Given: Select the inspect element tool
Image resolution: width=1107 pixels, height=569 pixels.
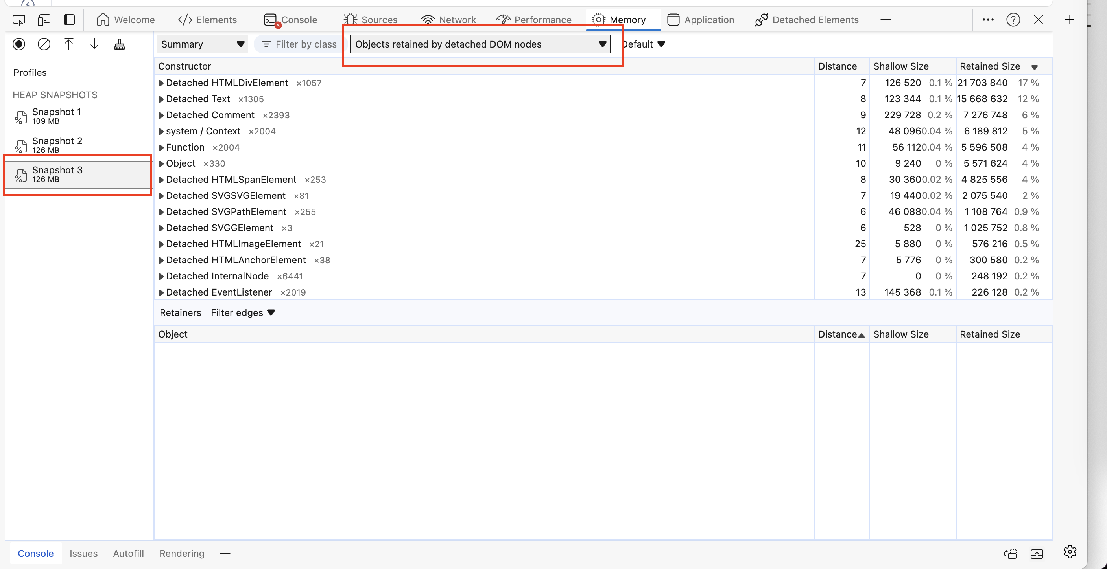Looking at the screenshot, I should pyautogui.click(x=19, y=20).
